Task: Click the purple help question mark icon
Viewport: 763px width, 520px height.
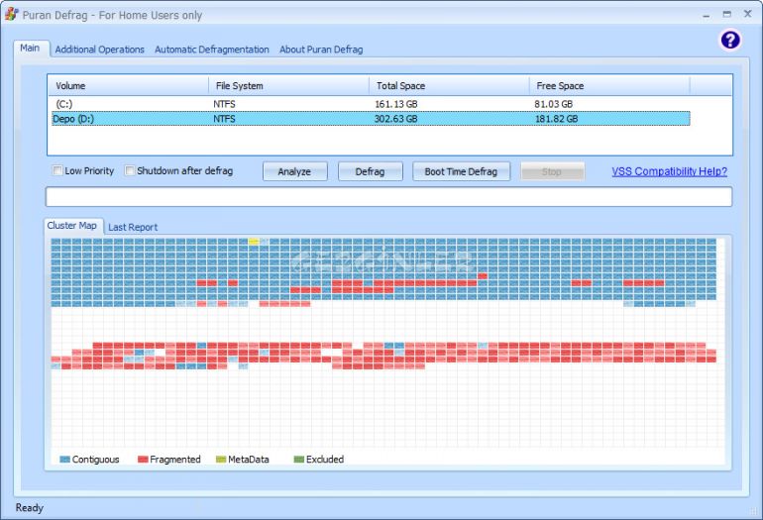Action: point(729,41)
